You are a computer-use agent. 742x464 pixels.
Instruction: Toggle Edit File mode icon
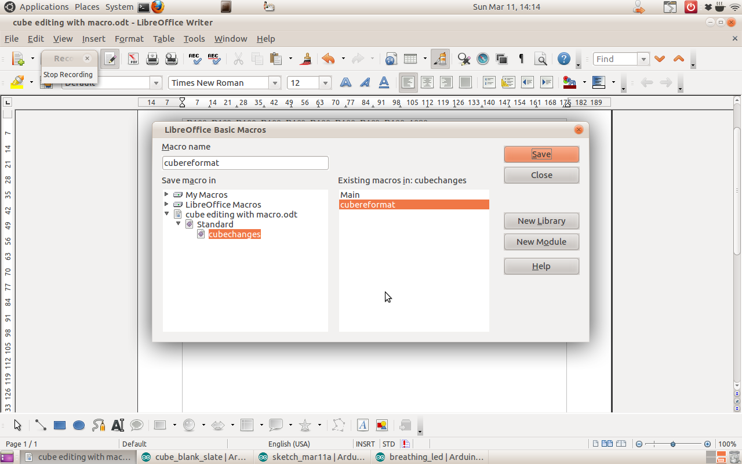[x=110, y=59]
